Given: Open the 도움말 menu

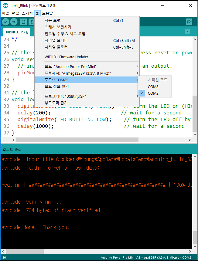Looking at the screenshot, I should [x=47, y=13].
